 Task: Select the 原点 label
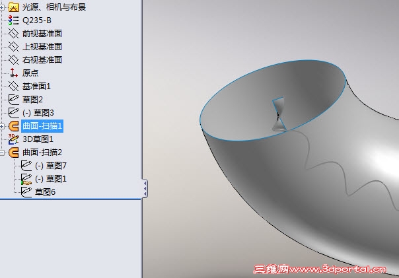(x=30, y=73)
